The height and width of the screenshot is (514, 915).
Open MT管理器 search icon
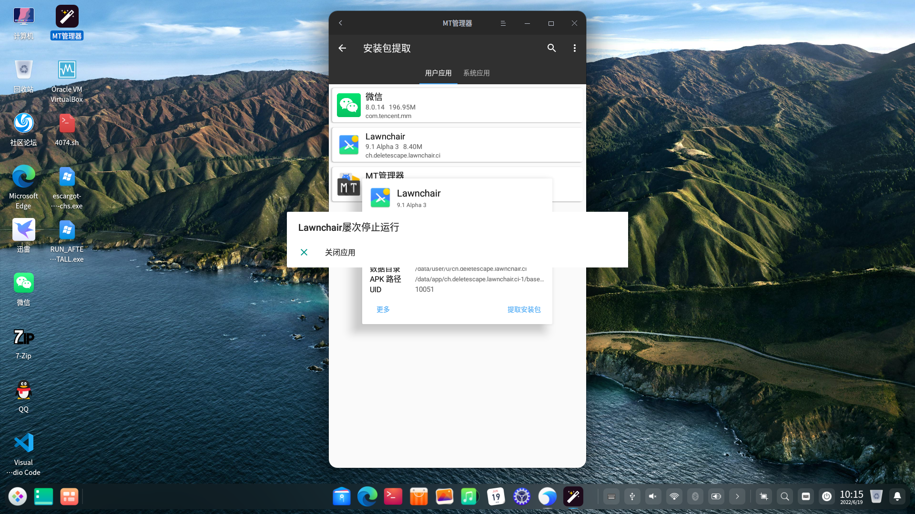click(551, 48)
